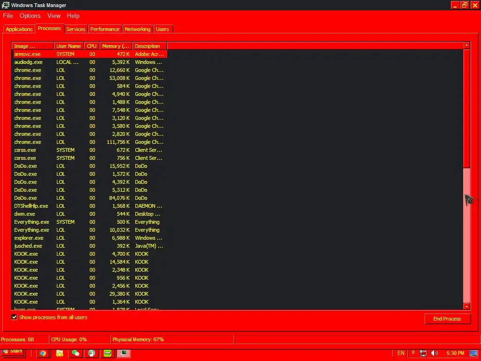481x361 pixels.
Task: Open the File menu
Action: click(x=8, y=16)
